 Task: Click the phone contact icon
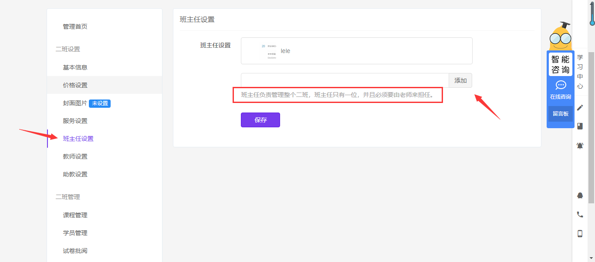point(580,214)
